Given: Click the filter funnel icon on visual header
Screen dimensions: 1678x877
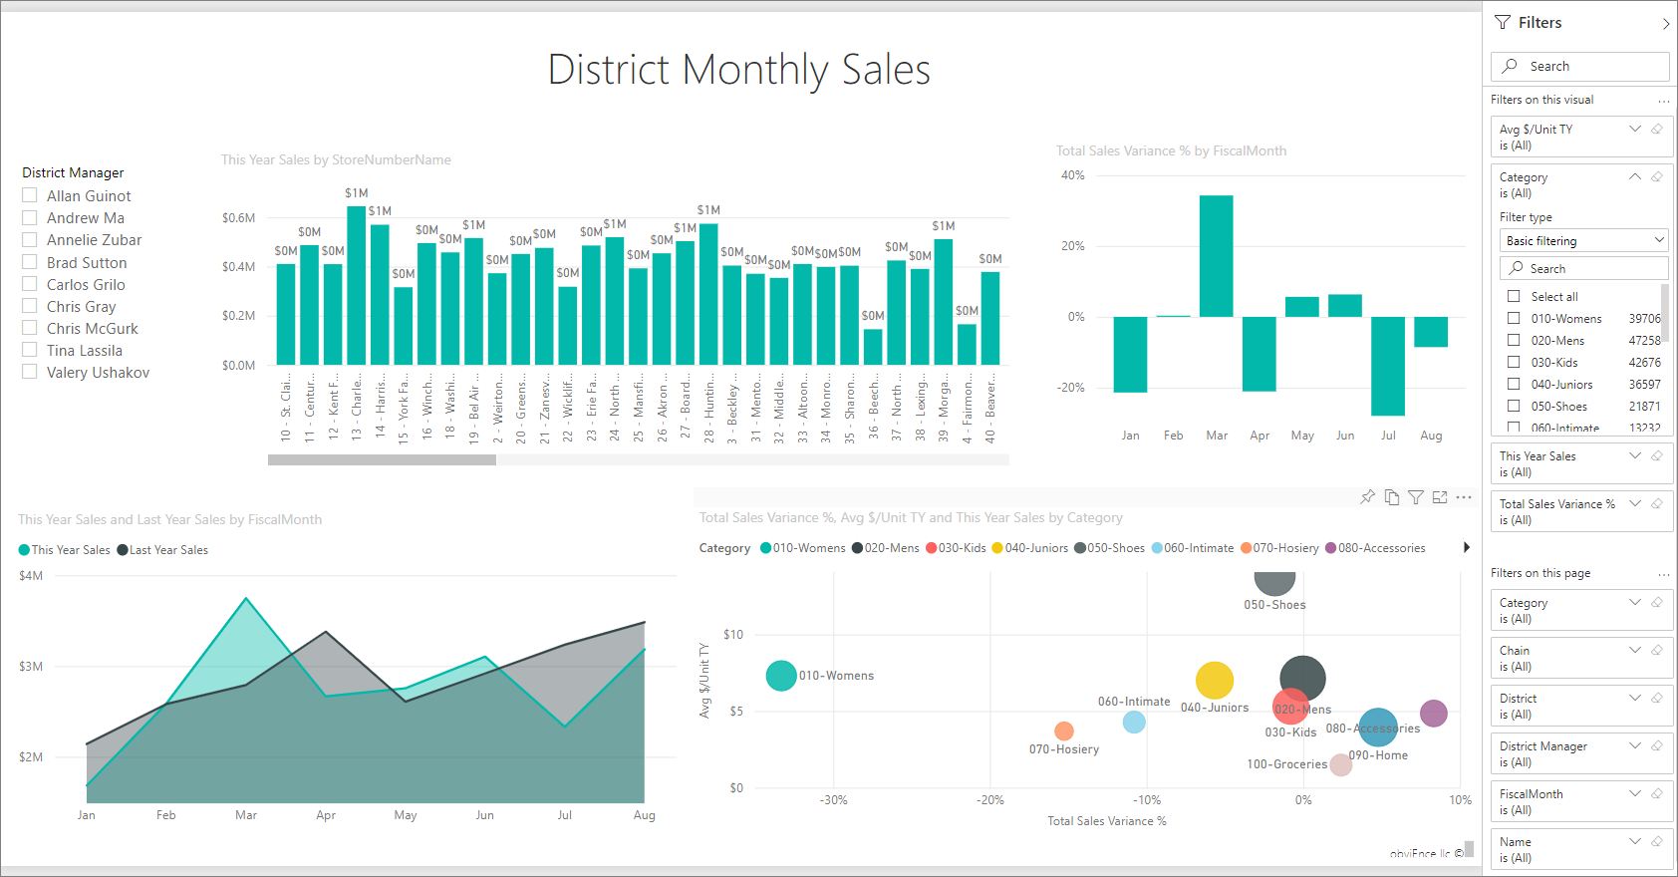Looking at the screenshot, I should click(x=1415, y=497).
